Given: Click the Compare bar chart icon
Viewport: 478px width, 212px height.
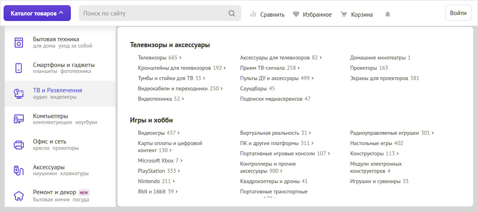Looking at the screenshot, I should coord(253,14).
